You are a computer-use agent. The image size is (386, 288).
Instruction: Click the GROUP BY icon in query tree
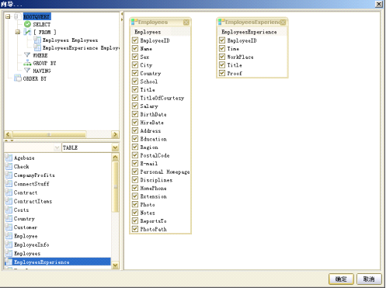click(x=27, y=63)
